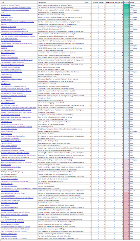Image resolution: width=140 pixels, height=241 pixels.
Task: Open 'How DNS works: The Book' link
Action: 9,203
